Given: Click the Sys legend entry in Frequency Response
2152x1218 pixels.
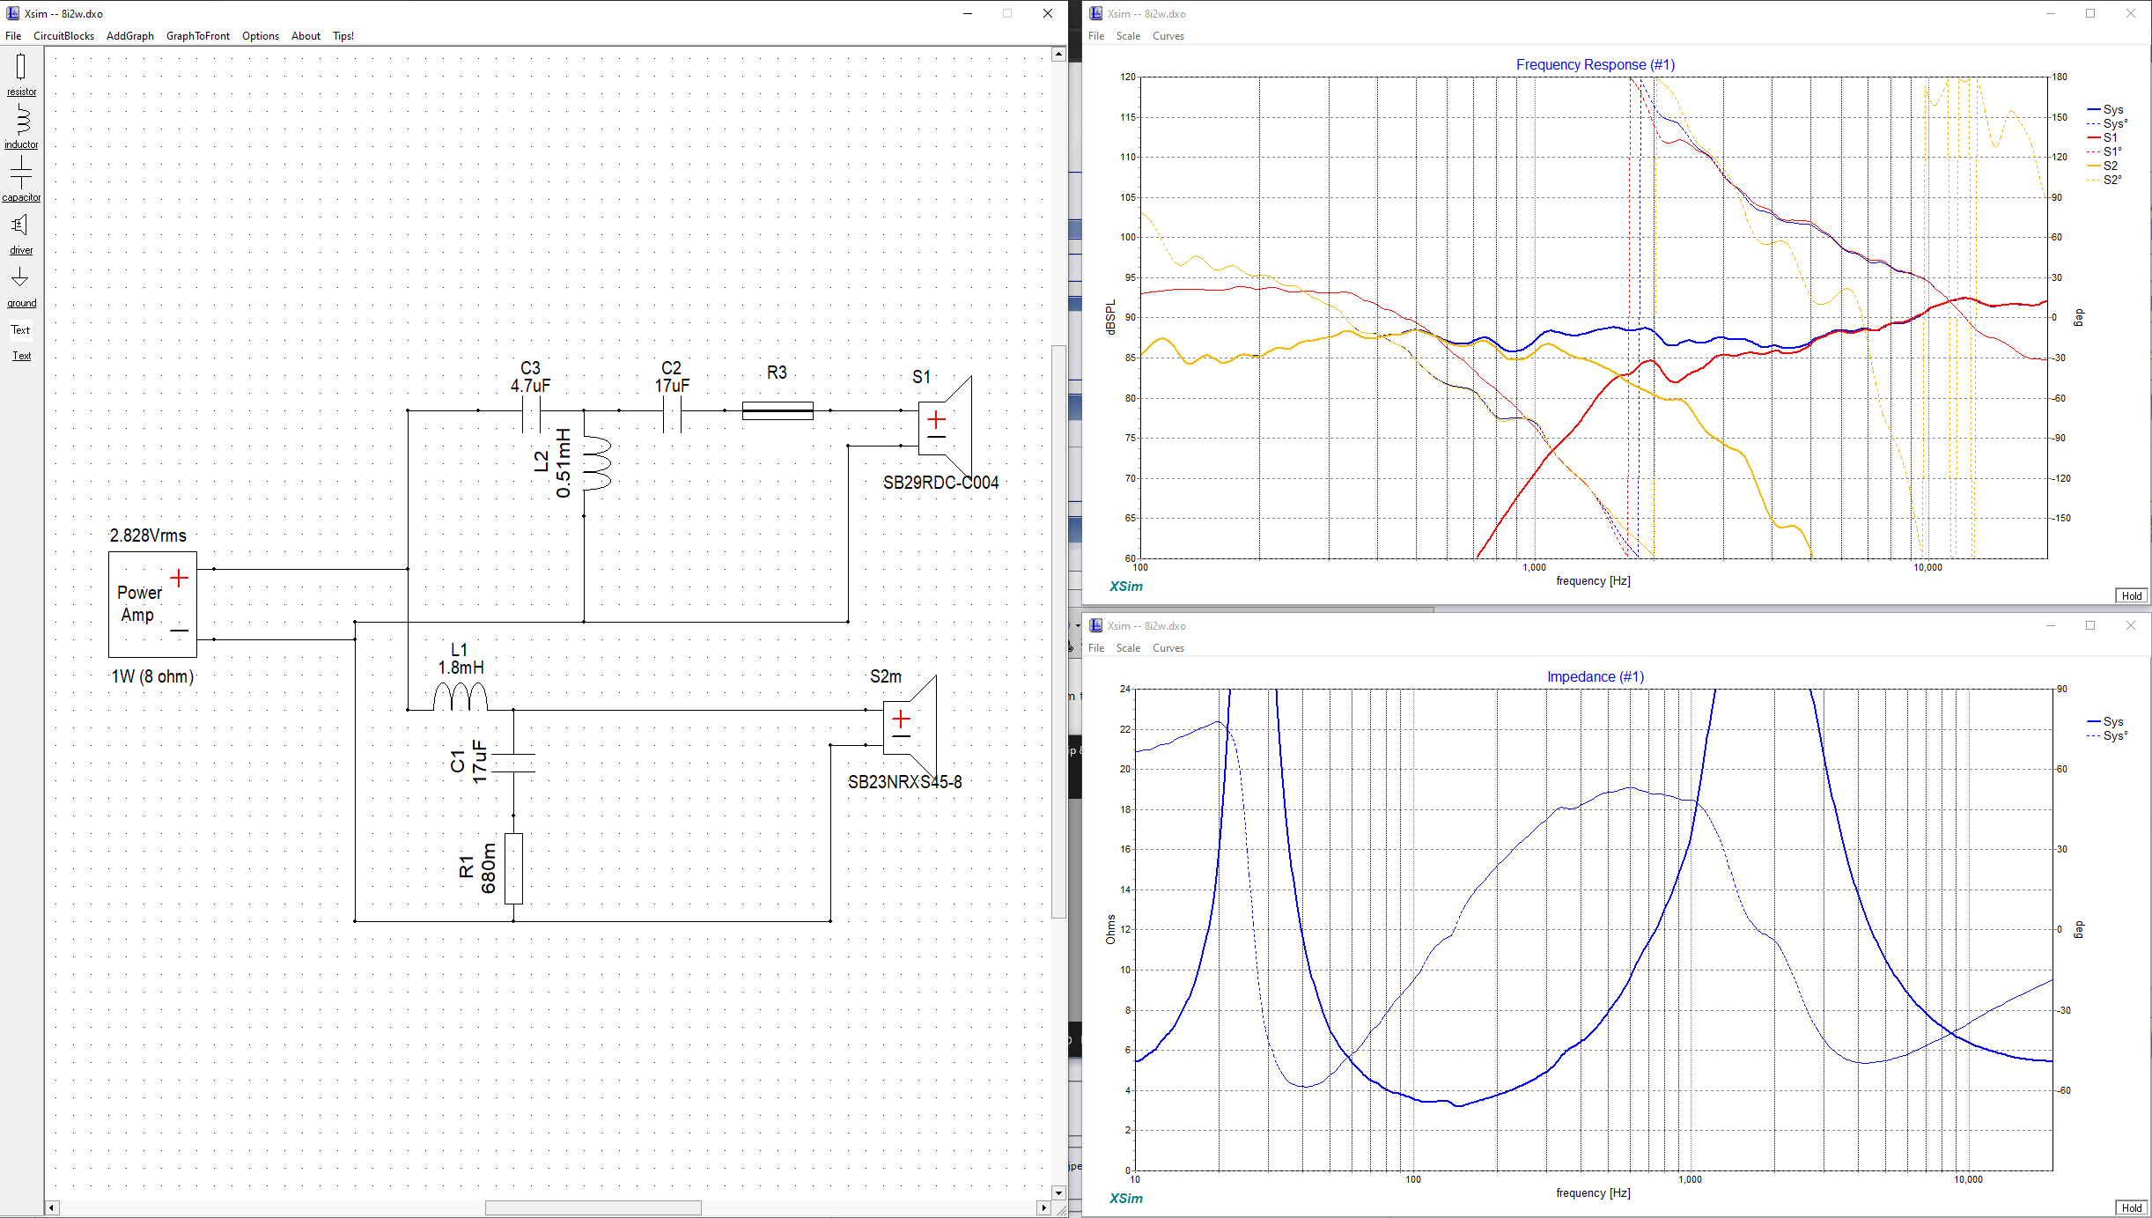Looking at the screenshot, I should click(x=2106, y=109).
